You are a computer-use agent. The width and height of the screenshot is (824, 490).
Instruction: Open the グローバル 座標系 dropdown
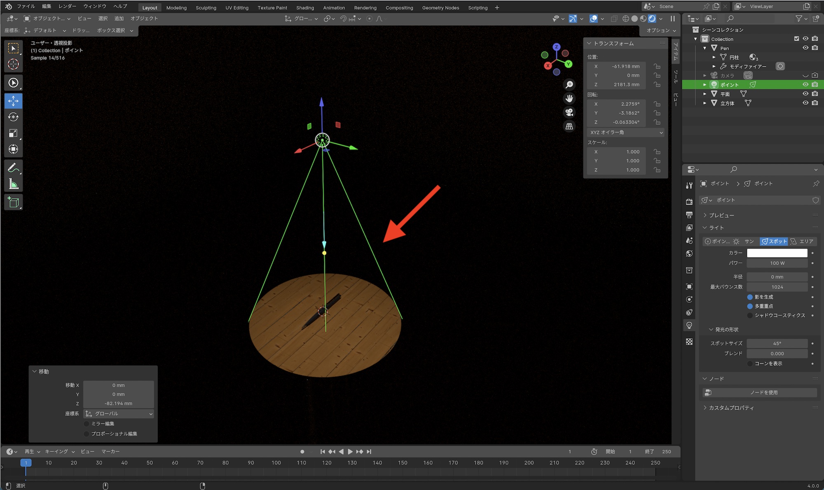pyautogui.click(x=119, y=414)
